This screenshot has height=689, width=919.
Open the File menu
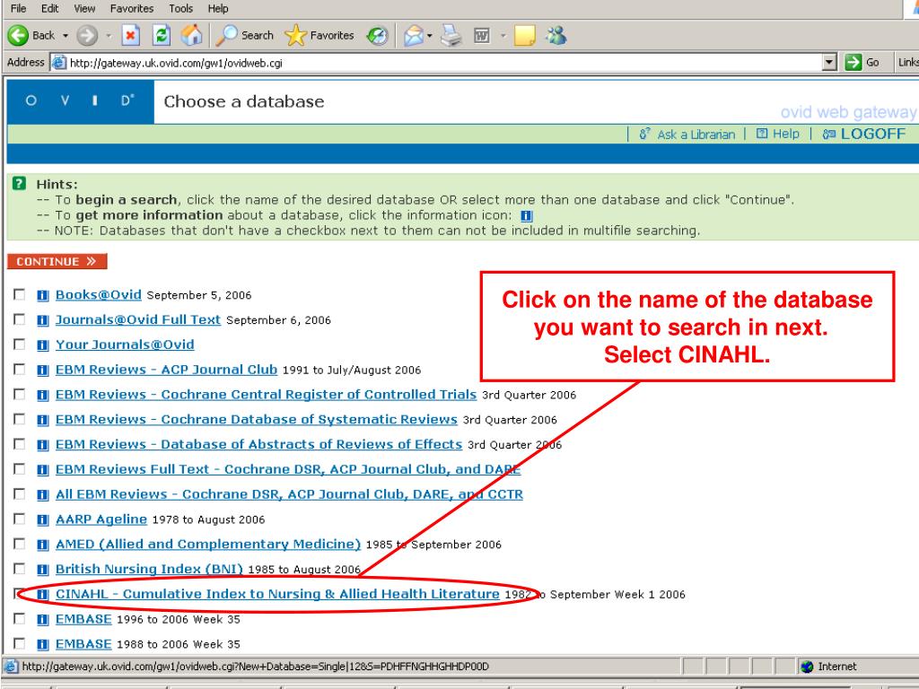(18, 9)
